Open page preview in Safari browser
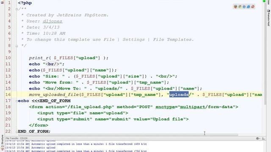This screenshot has width=271, height=152. tap(244, 7)
